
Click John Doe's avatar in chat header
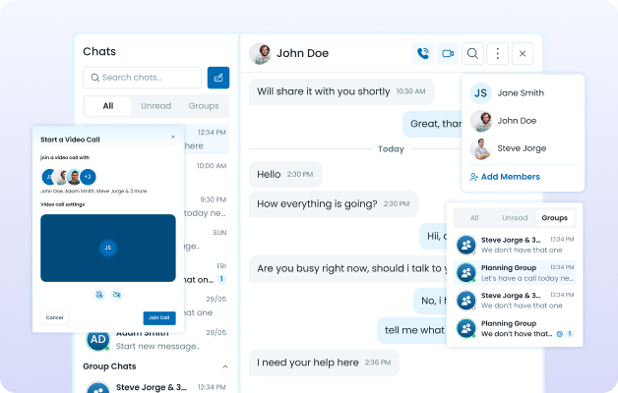(260, 54)
